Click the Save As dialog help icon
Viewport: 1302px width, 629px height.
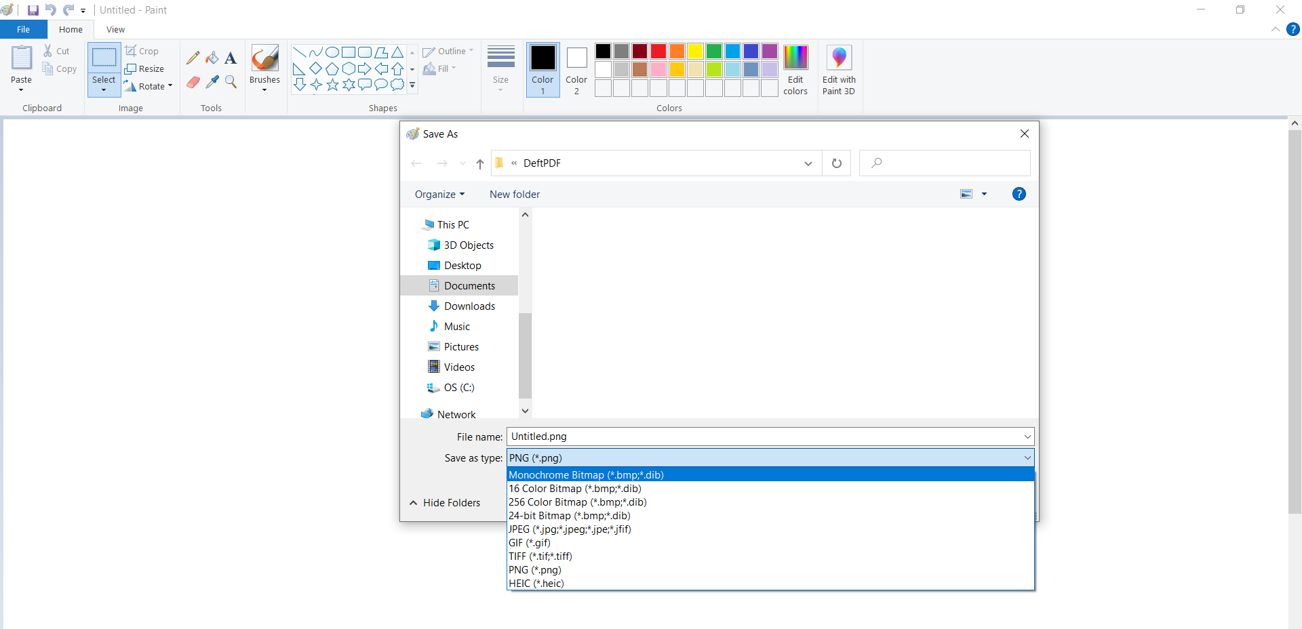(1019, 195)
